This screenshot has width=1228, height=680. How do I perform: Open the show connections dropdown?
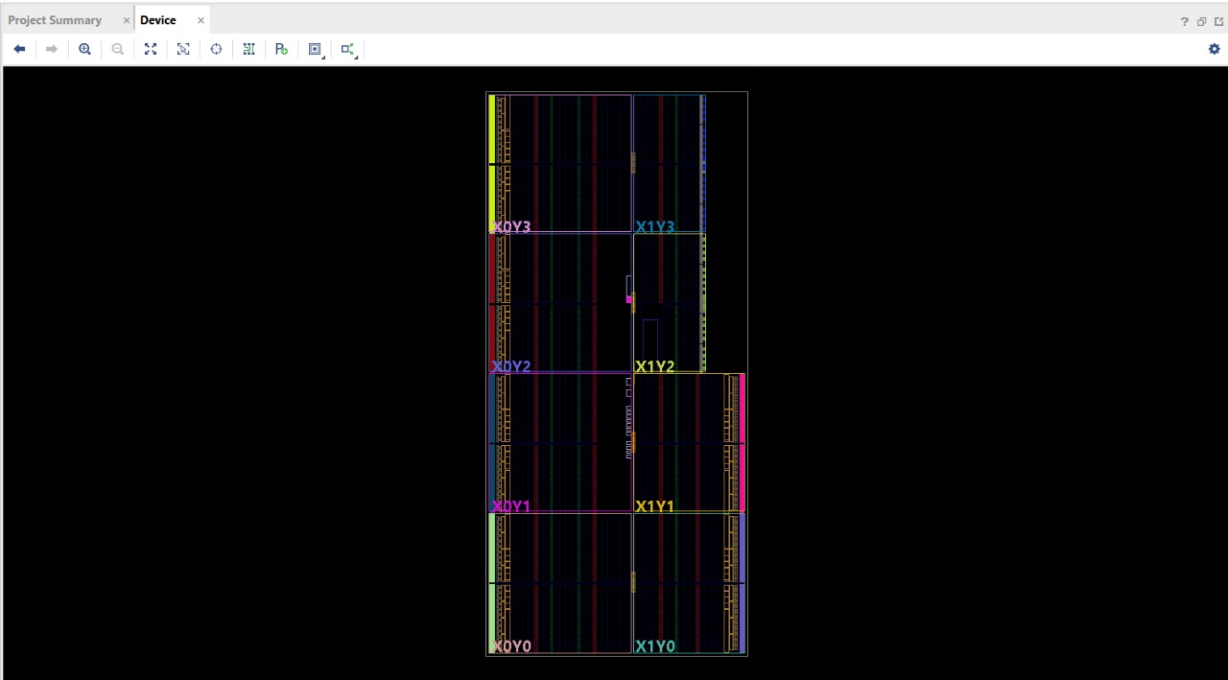[348, 49]
